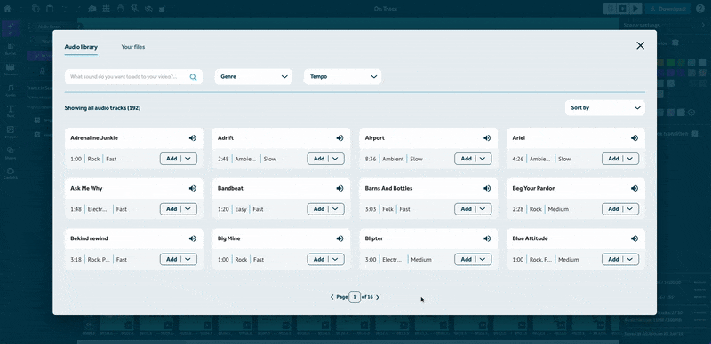Click the 2:28 duration on Beg Your Pardon

(518, 209)
